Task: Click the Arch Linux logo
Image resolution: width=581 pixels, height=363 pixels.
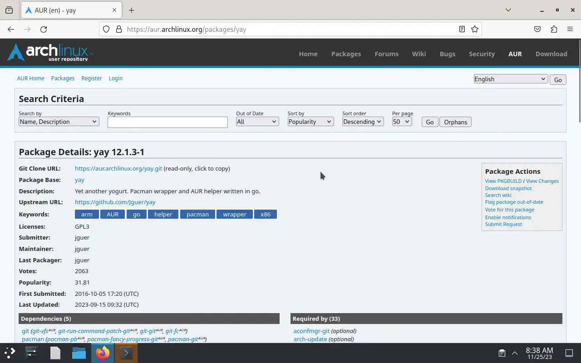Action: click(x=49, y=53)
